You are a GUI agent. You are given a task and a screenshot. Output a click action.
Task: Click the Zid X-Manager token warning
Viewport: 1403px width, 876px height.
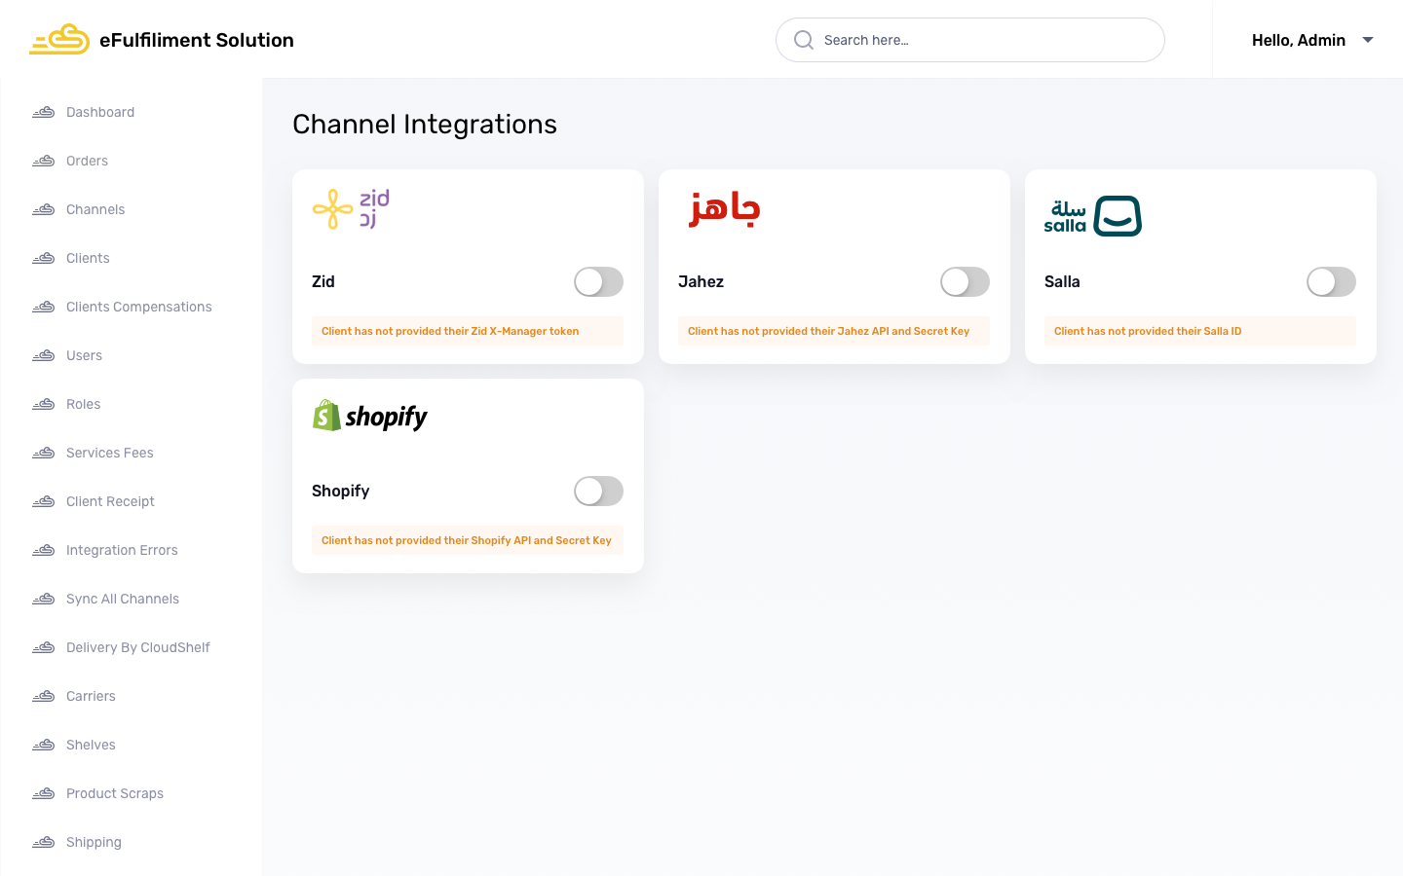click(x=450, y=332)
